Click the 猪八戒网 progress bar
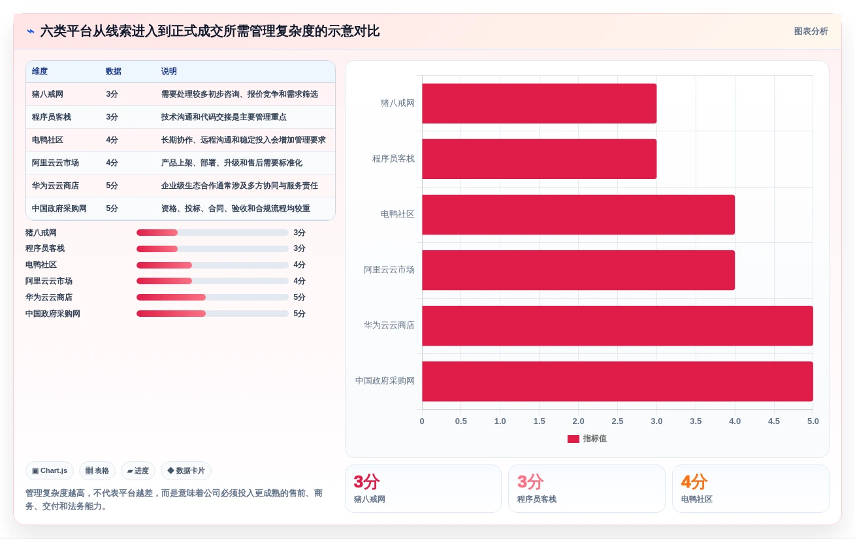This screenshot has width=855, height=539. [x=212, y=233]
